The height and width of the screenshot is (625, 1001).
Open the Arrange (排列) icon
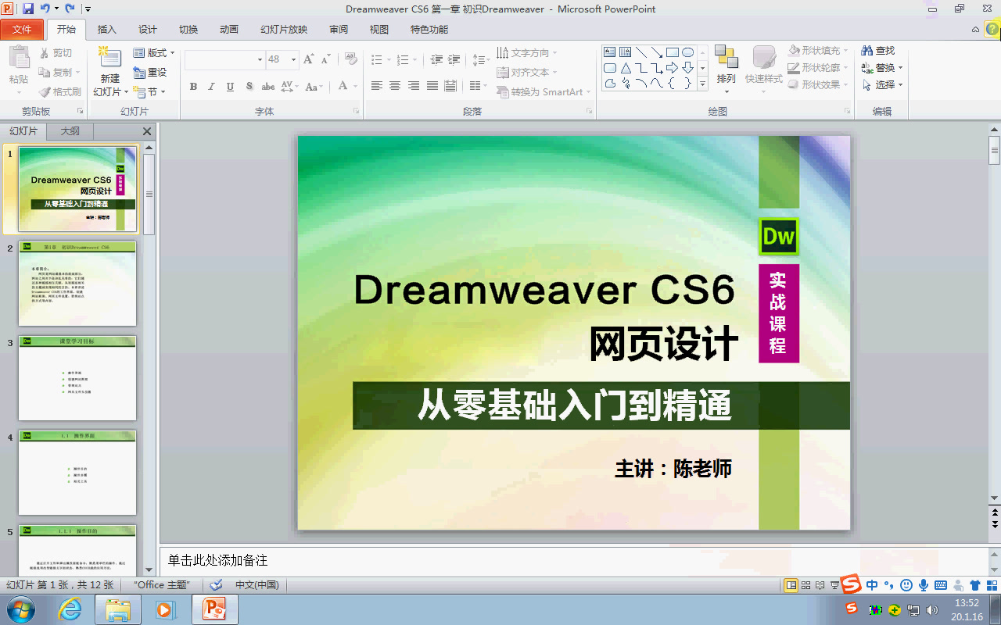[727, 57]
